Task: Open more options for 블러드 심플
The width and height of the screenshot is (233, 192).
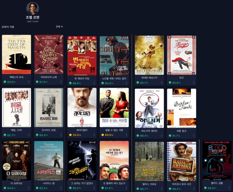Action: [229, 188]
